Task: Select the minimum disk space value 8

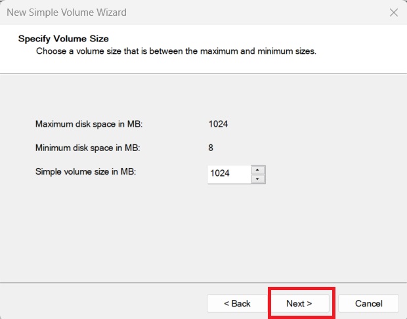Action: [x=211, y=148]
